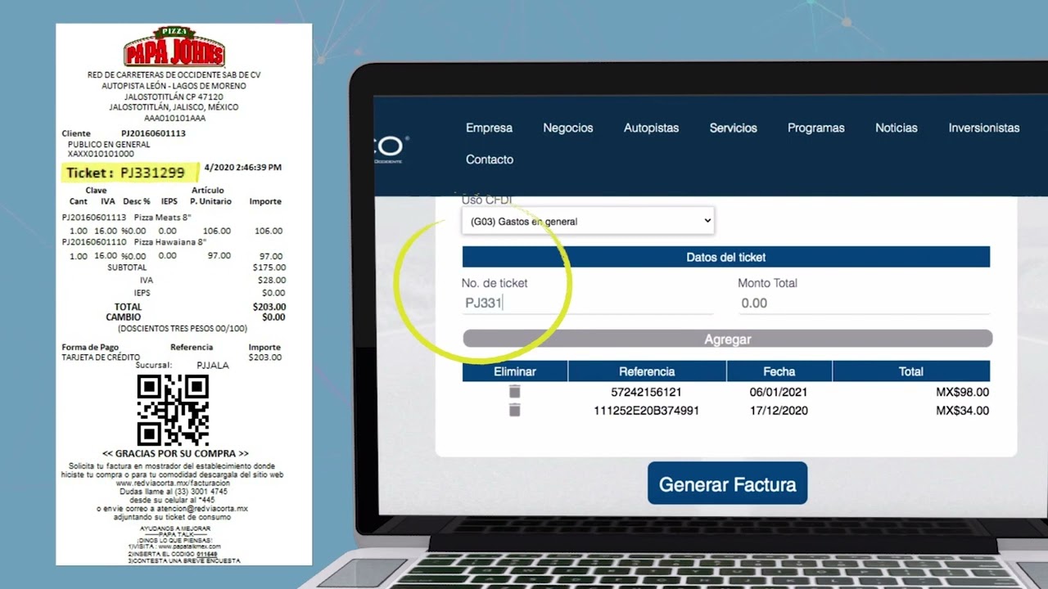Open the Uso CFDI dropdown

click(x=587, y=221)
